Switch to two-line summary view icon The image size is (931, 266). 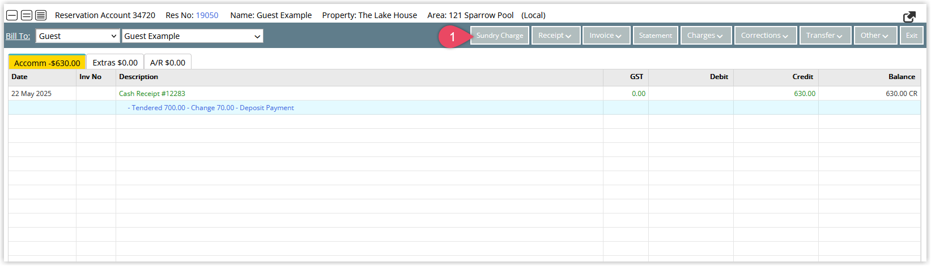click(26, 15)
